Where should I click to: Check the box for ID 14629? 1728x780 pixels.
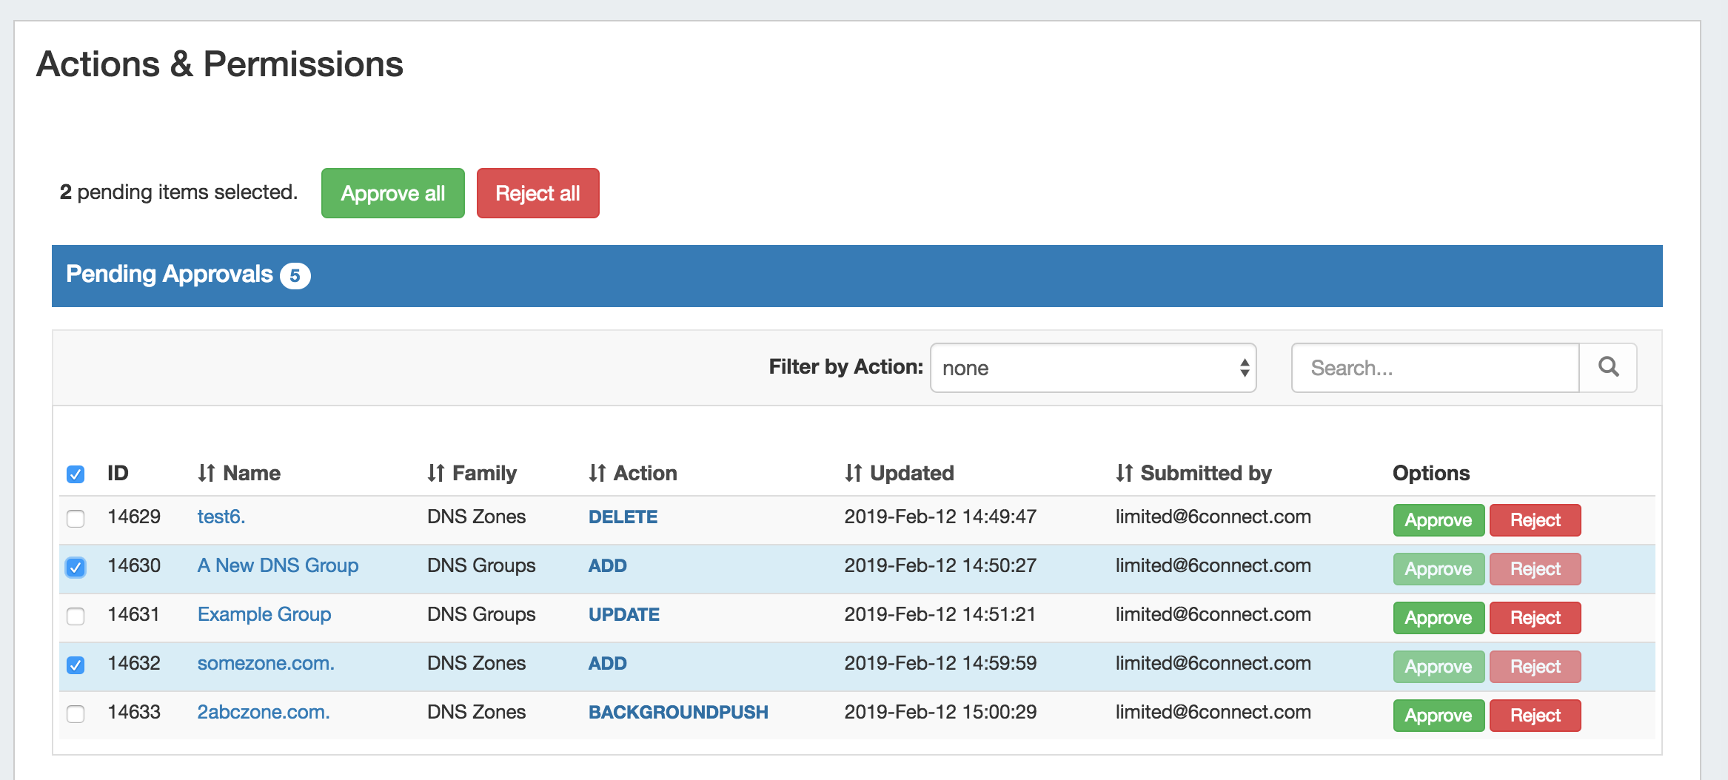(x=76, y=518)
